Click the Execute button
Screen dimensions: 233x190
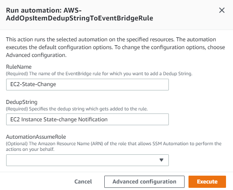(207, 182)
